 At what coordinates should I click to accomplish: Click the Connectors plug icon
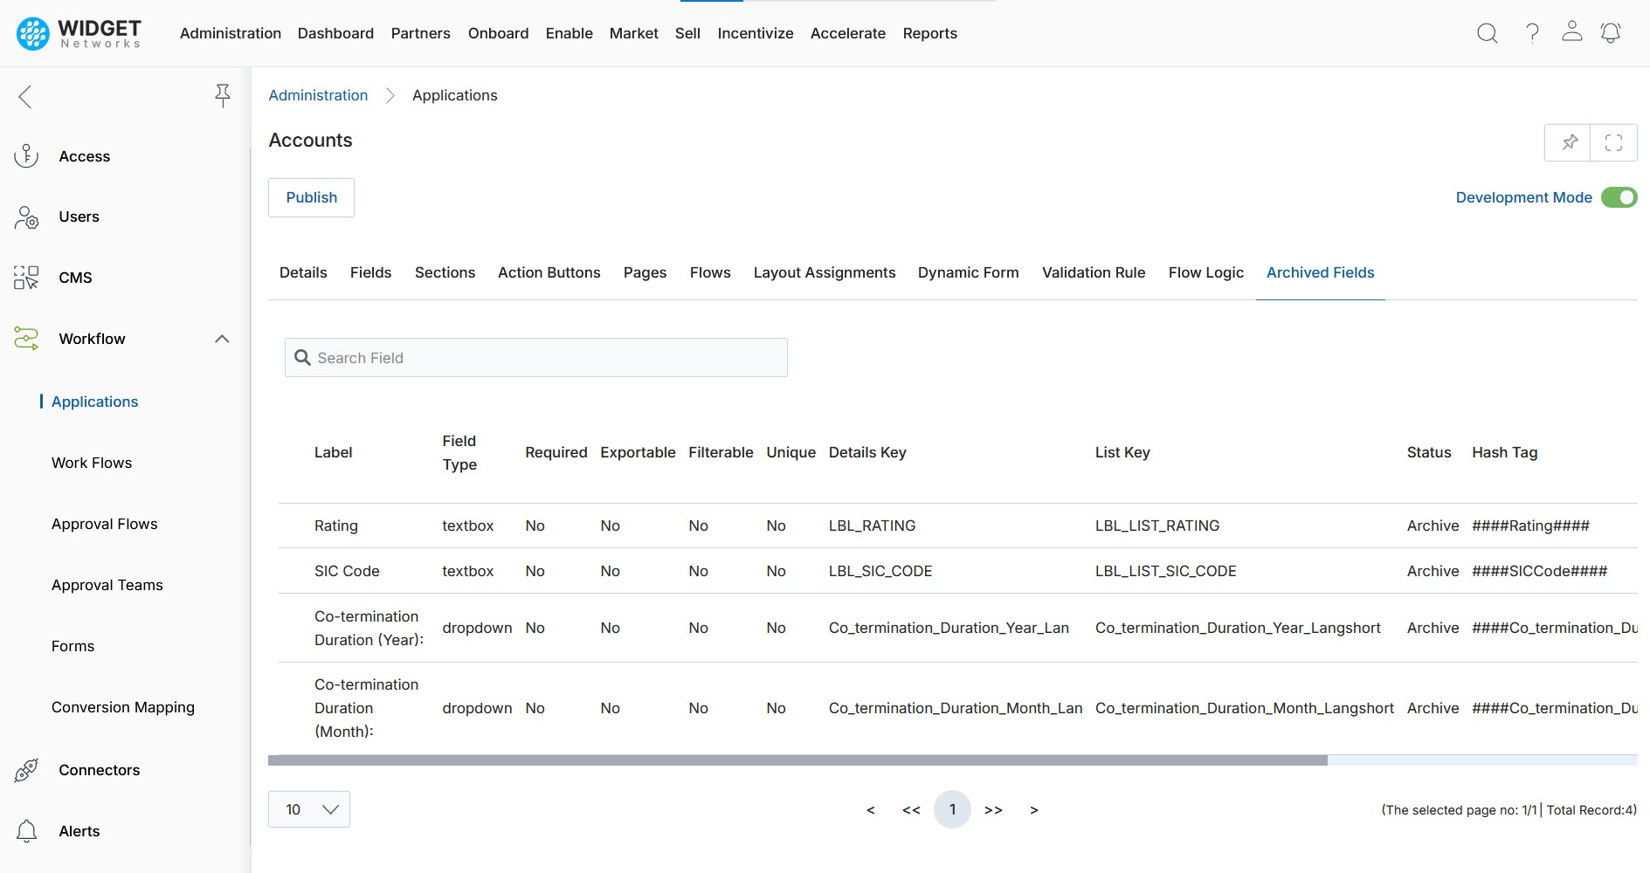click(26, 770)
